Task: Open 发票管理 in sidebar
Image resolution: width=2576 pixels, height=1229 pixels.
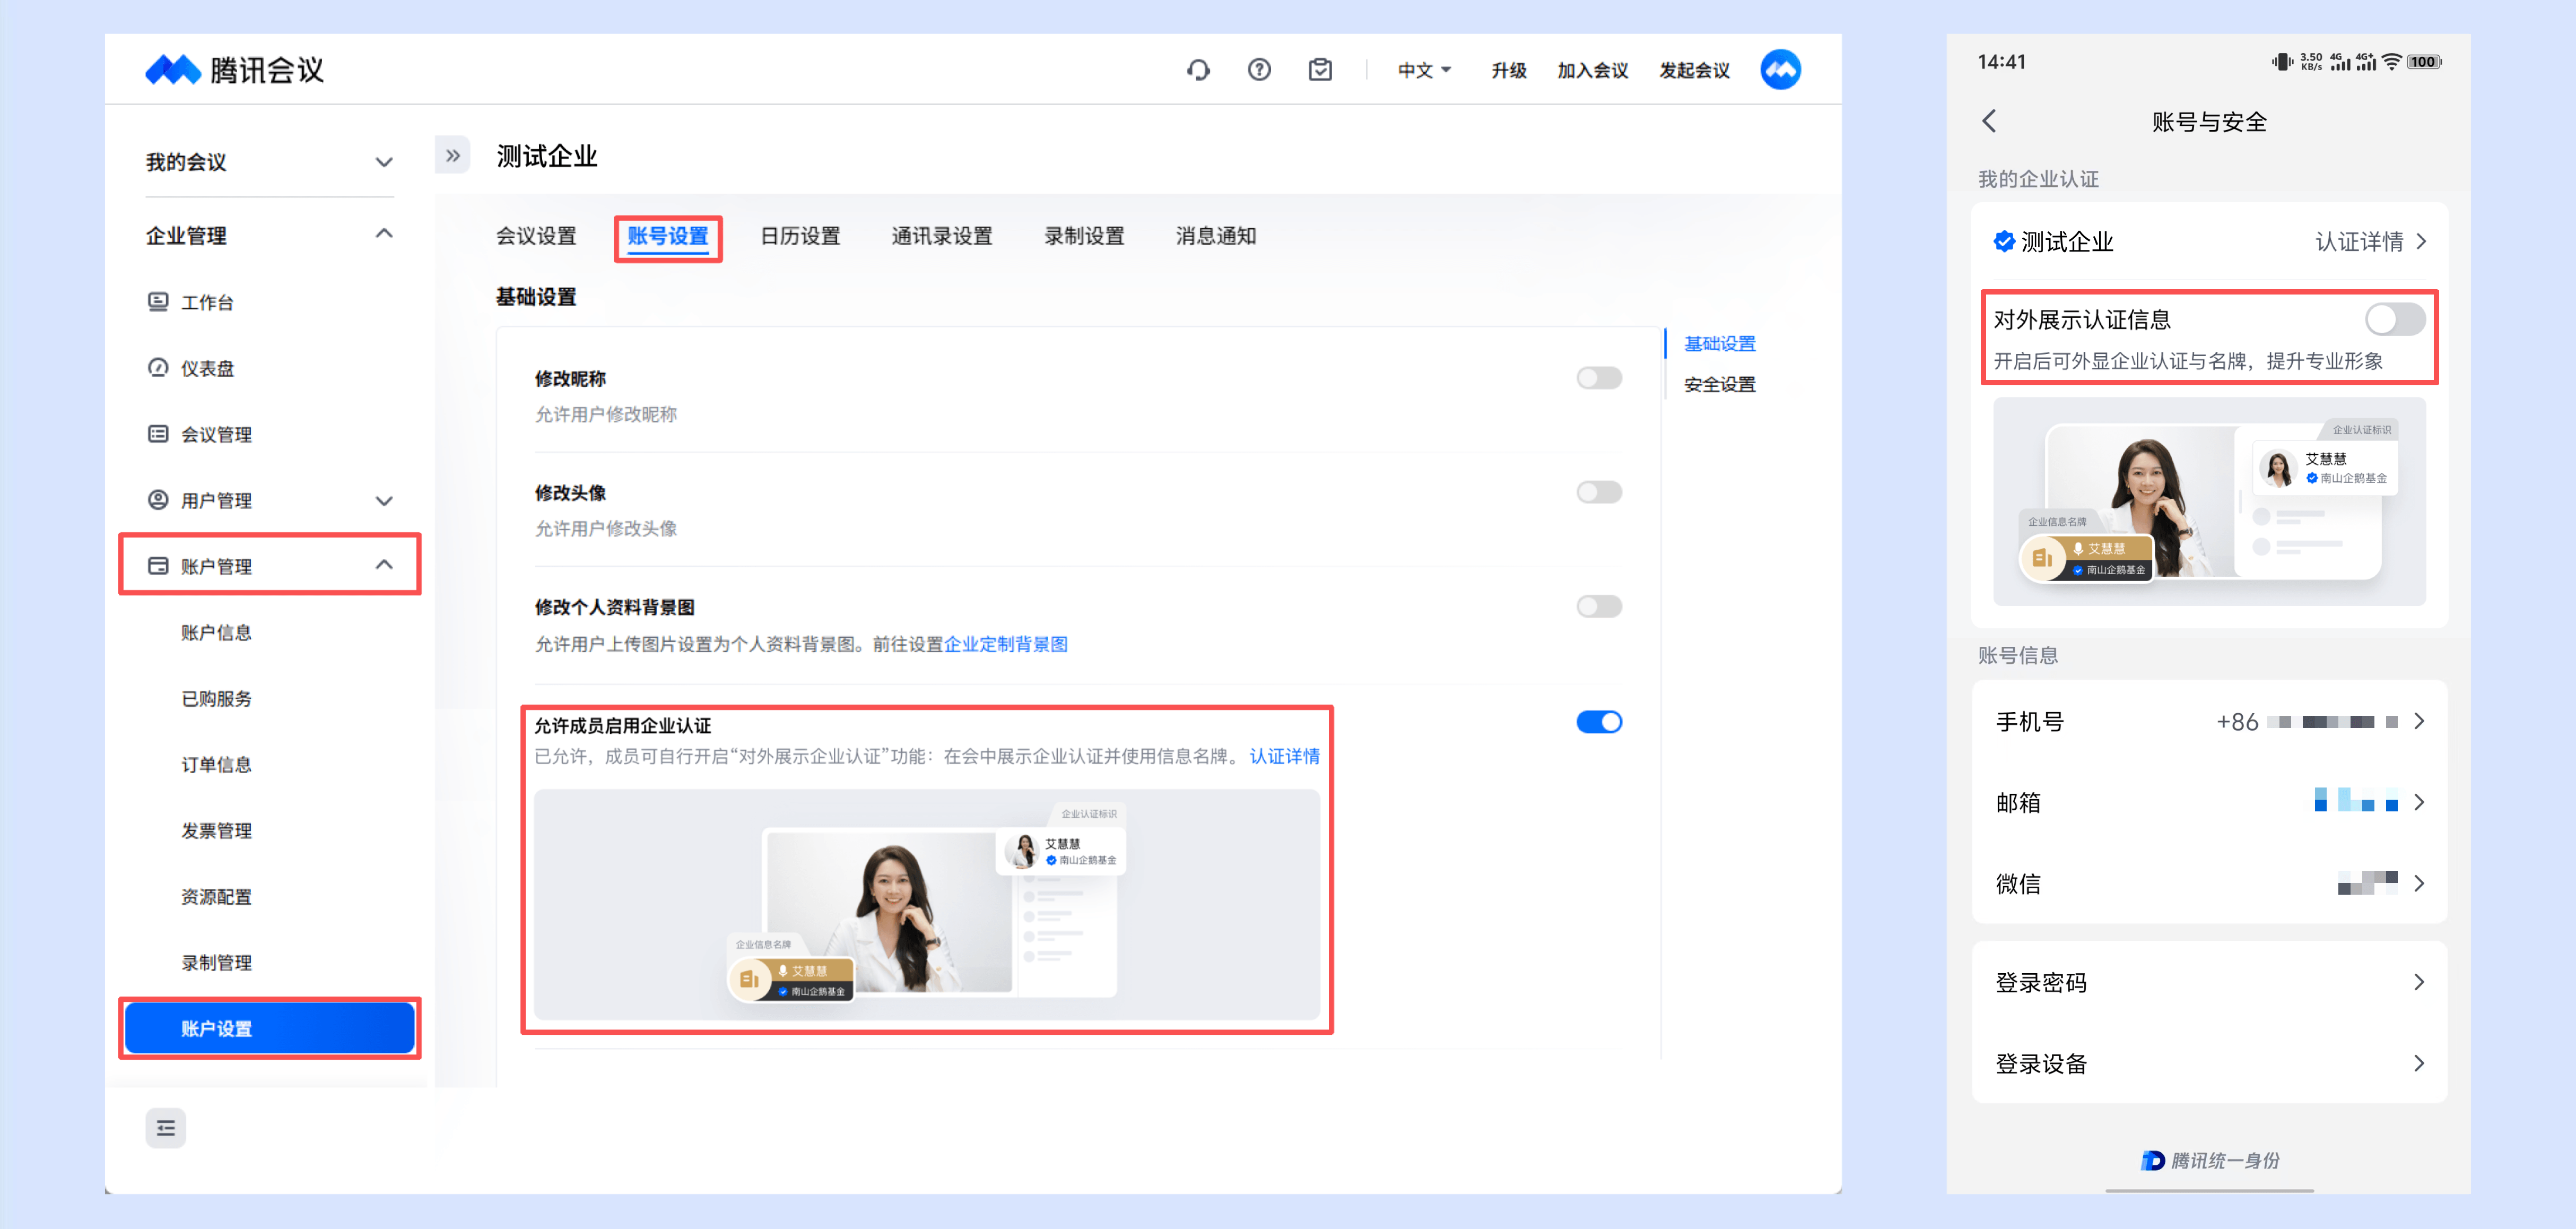Action: [216, 830]
